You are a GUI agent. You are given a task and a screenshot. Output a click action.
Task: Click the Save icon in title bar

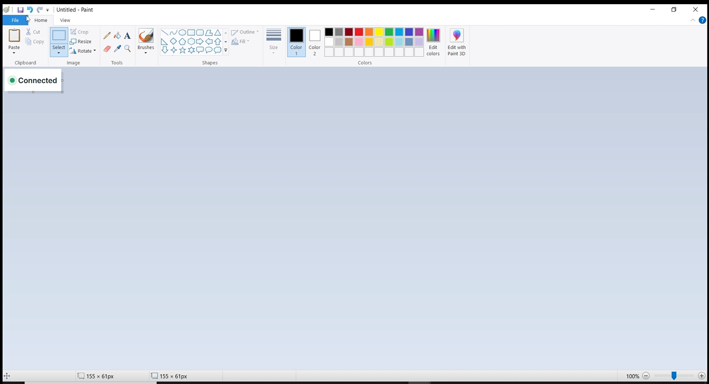click(20, 9)
